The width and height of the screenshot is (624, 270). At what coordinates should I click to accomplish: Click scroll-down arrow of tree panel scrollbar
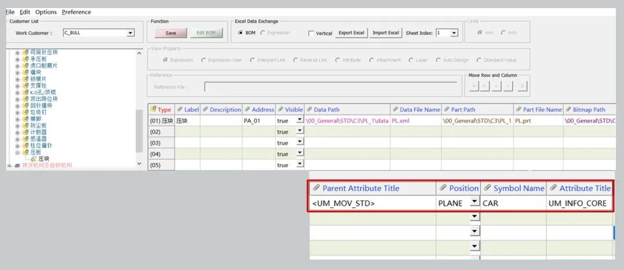[x=139, y=163]
